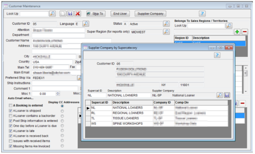
Task: Open the Status lookup magnifier
Action: coord(166,24)
